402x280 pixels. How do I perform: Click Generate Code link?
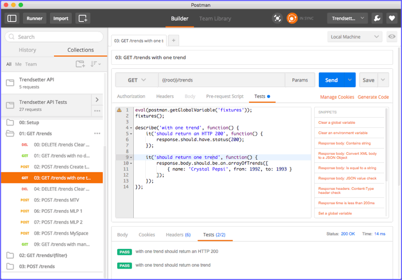pyautogui.click(x=373, y=97)
